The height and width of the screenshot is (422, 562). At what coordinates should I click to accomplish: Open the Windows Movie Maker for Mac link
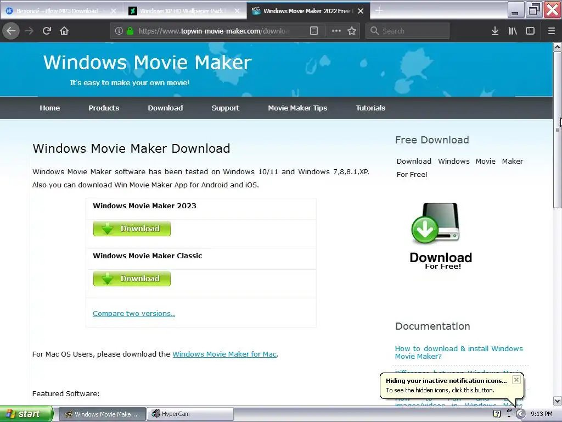tap(224, 354)
